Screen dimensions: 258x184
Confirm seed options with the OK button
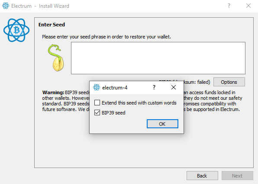(162, 124)
